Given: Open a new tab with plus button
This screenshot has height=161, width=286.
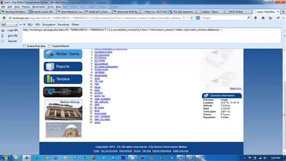Looking at the screenshot, I should (x=283, y=12).
